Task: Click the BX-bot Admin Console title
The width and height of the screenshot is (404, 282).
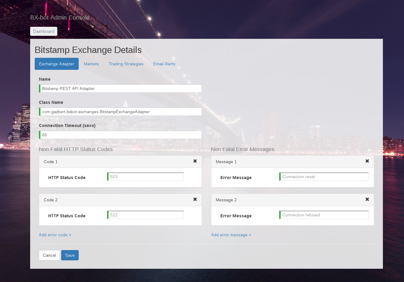Action: [x=60, y=17]
